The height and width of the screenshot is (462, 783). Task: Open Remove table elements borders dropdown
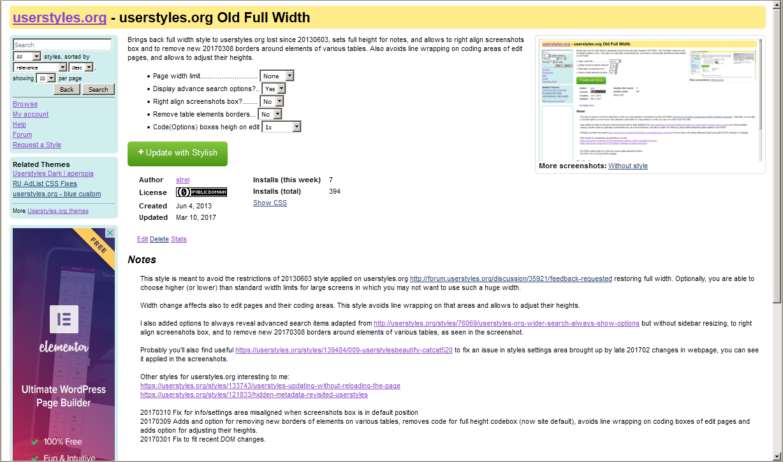pos(270,114)
